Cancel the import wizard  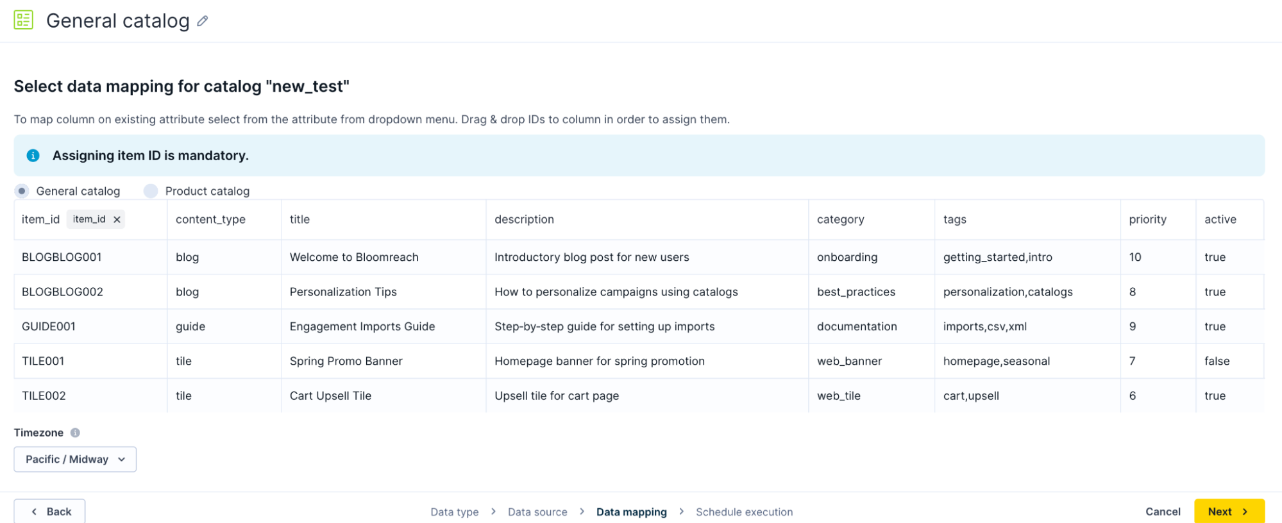pyautogui.click(x=1162, y=511)
